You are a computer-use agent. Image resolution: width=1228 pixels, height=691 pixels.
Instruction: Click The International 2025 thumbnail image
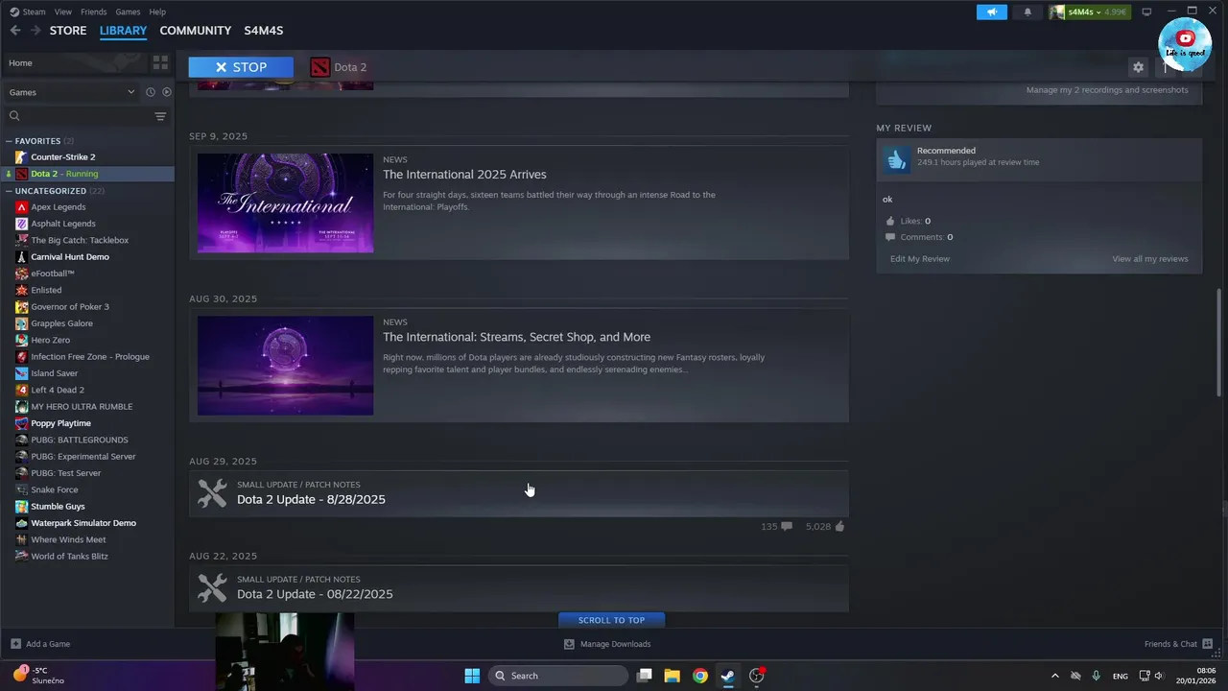click(286, 203)
